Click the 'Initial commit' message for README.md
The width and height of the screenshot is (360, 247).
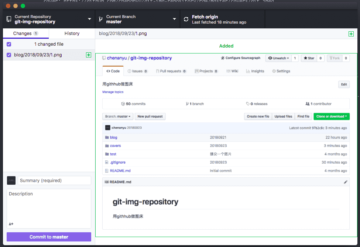point(221,171)
